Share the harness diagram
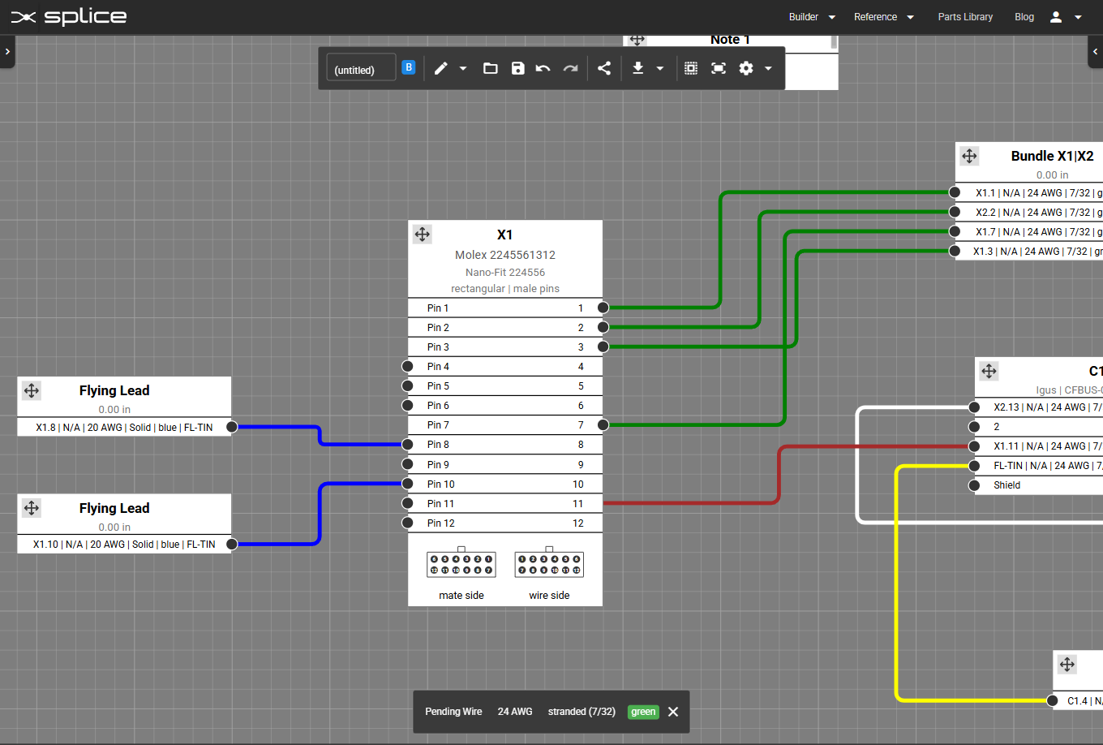 click(603, 68)
